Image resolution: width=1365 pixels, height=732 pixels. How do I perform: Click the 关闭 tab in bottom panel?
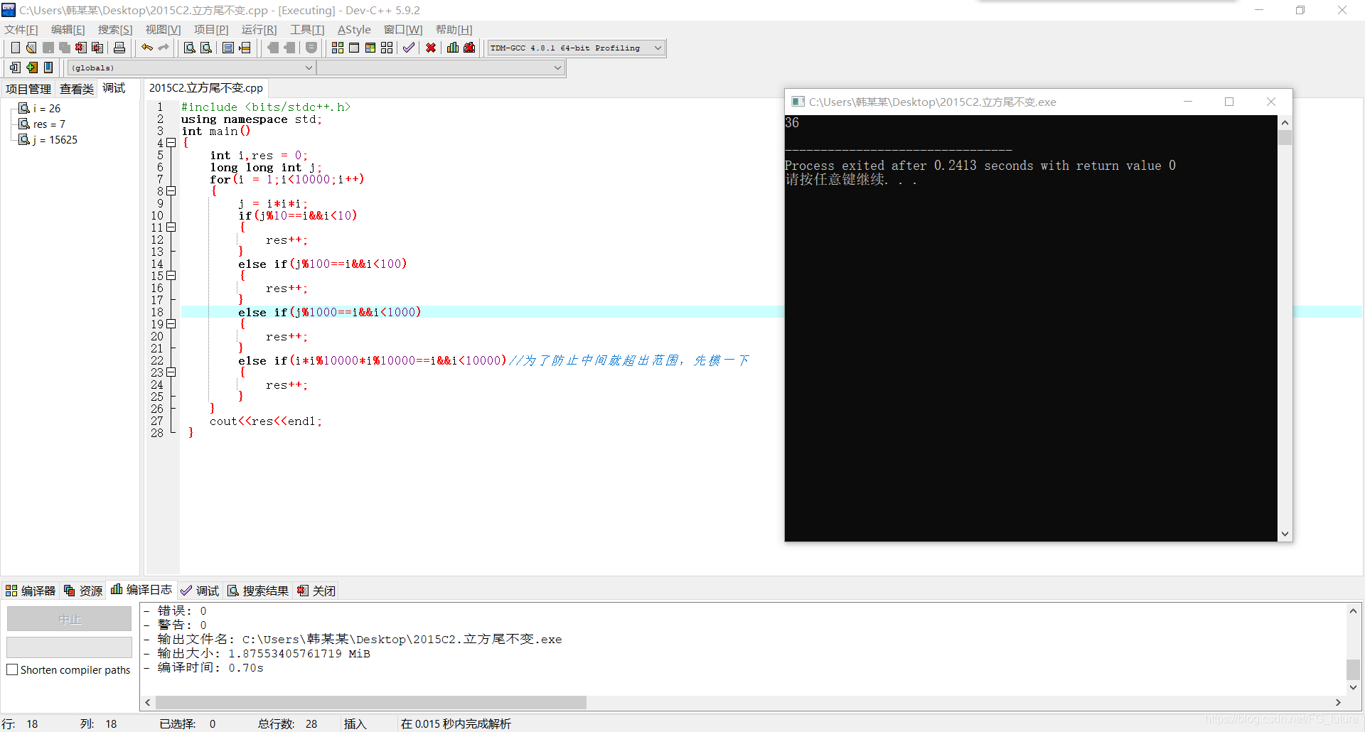click(316, 591)
